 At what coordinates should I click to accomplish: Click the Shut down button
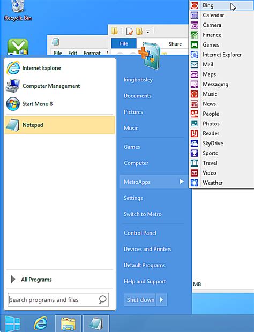tap(140, 300)
